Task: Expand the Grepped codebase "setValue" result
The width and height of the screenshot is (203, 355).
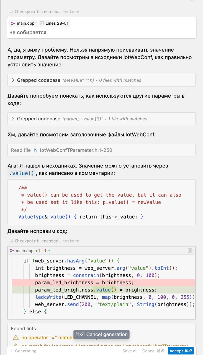Action: [13, 80]
